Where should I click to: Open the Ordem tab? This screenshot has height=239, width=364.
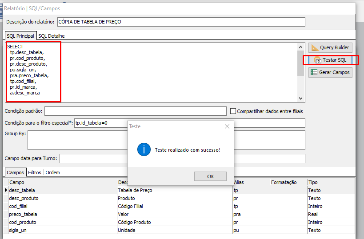click(x=52, y=172)
